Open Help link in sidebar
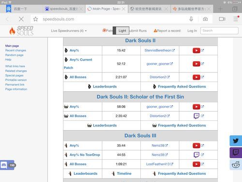The width and height of the screenshot is (242, 182). (x=8, y=60)
